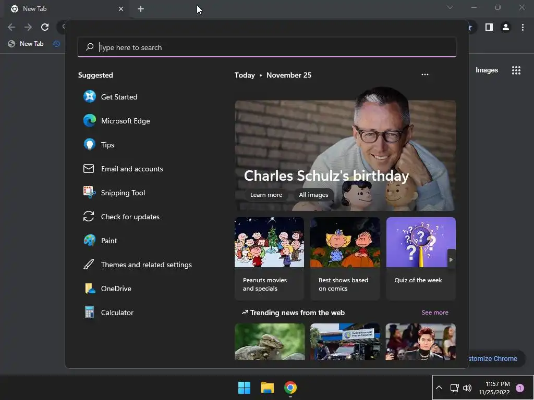Open dinosaur trending news thumbnail
The width and height of the screenshot is (534, 400).
click(270, 342)
